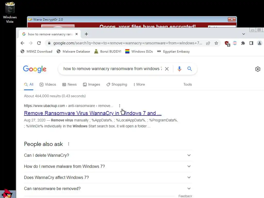264x198 pixels.
Task: Click the "About 464,000 results" text
Action: click(x=55, y=96)
